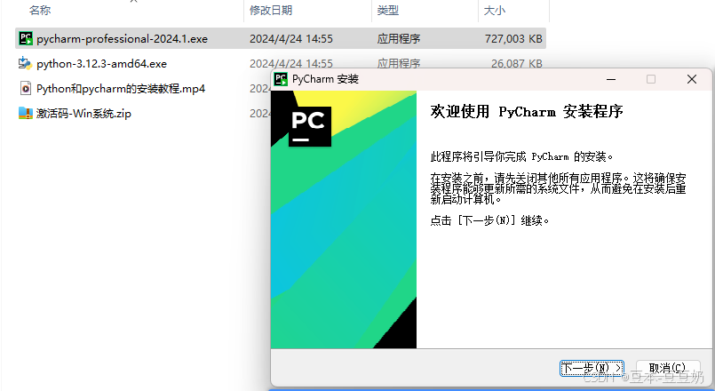Screen dimensions: 715x391
Task: Click the PC logo in installer banner
Action: [310, 126]
